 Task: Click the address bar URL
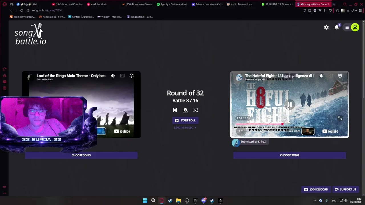[x=47, y=11]
